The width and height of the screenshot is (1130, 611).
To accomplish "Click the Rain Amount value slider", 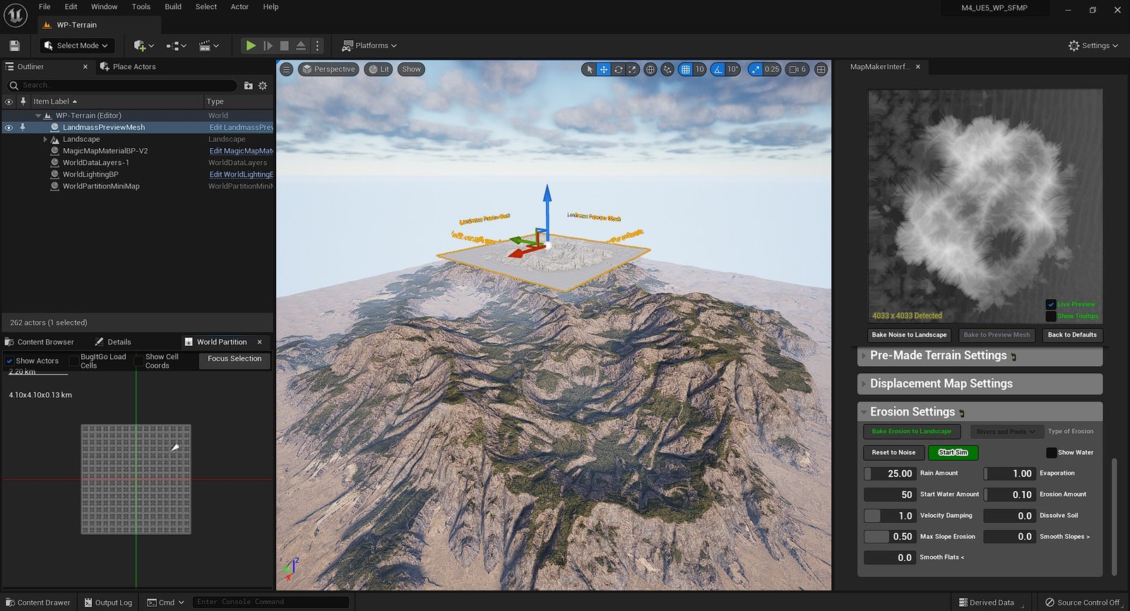I will click(x=890, y=474).
